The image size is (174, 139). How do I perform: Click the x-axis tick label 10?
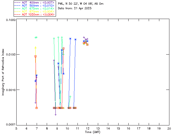[x=67, y=128]
